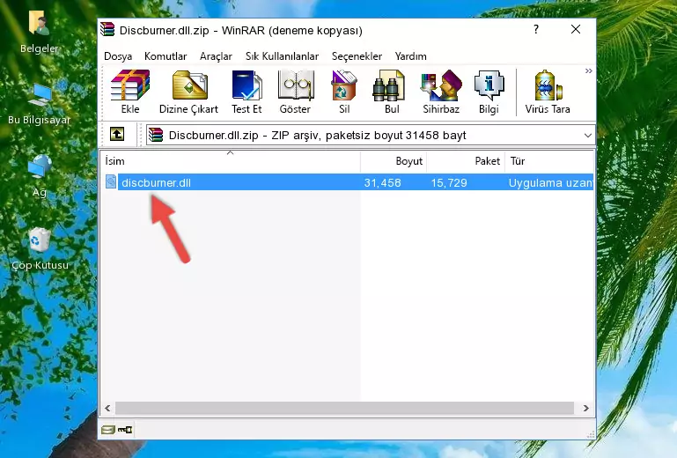Expand the hidden toolbar items chevron
677x458 pixels.
pos(588,71)
